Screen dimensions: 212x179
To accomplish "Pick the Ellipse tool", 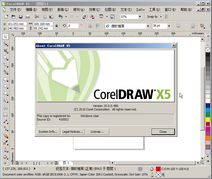I will tap(5, 87).
